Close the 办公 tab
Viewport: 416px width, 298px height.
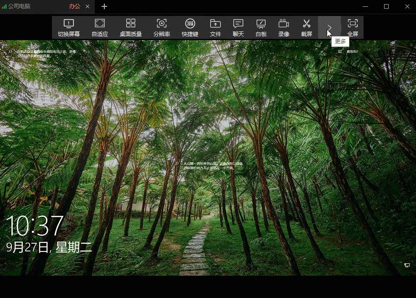tap(87, 6)
